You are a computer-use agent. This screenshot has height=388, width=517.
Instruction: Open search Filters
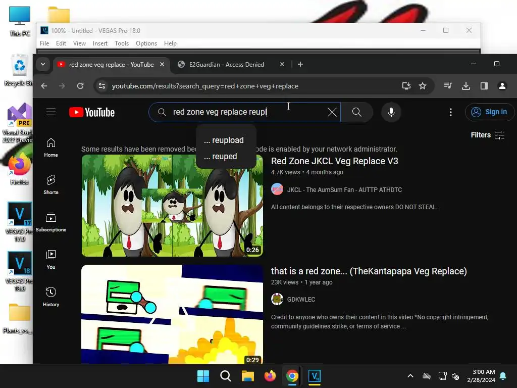pos(488,135)
